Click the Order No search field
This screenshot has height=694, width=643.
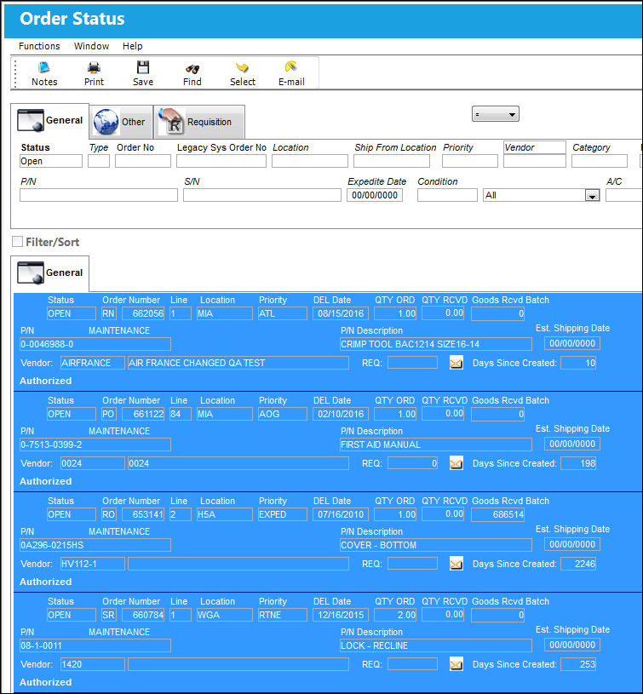pyautogui.click(x=143, y=161)
